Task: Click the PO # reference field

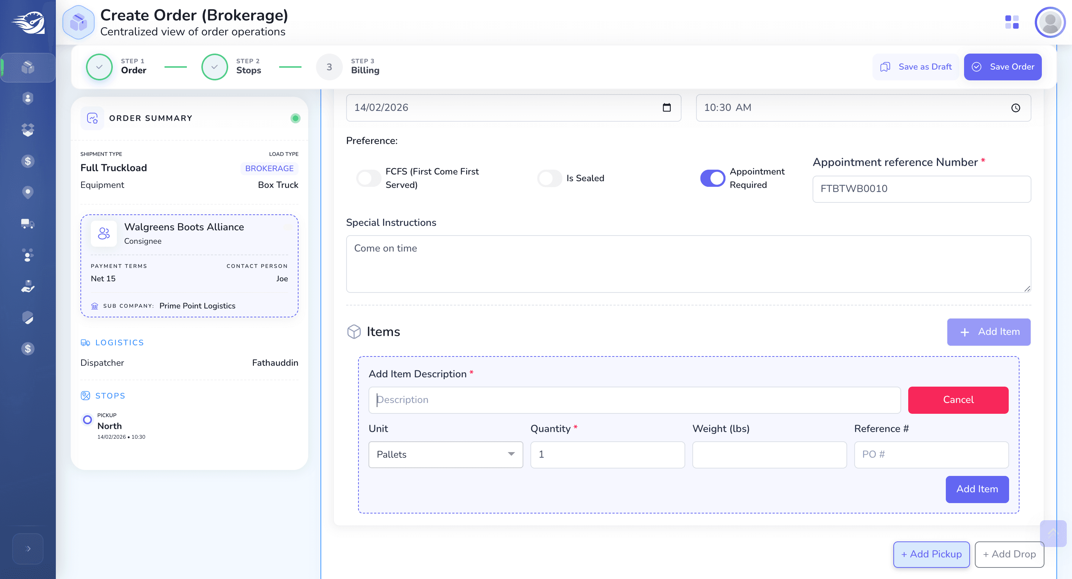Action: pyautogui.click(x=931, y=454)
